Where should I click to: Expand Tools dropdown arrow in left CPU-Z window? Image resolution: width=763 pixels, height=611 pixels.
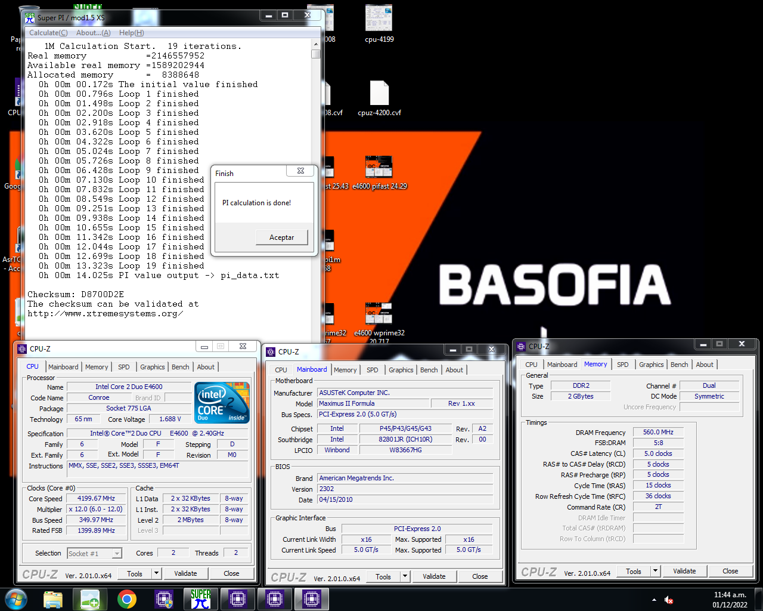(156, 573)
